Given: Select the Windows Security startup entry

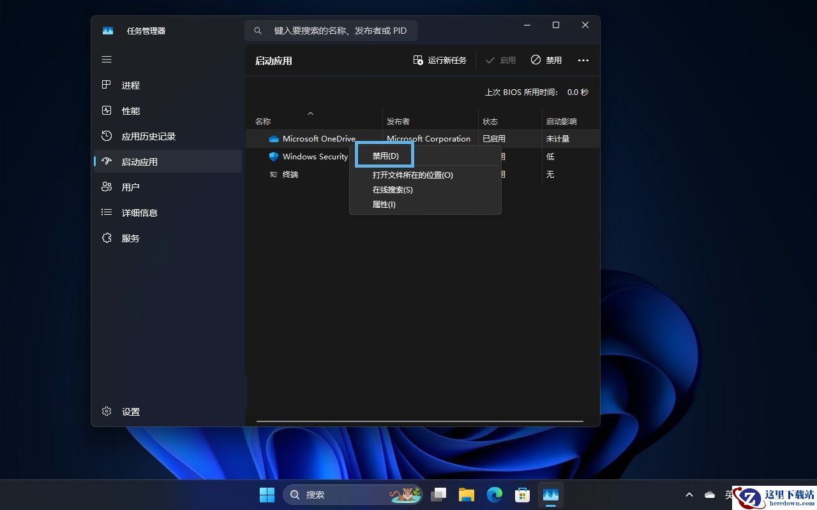Looking at the screenshot, I should (315, 157).
